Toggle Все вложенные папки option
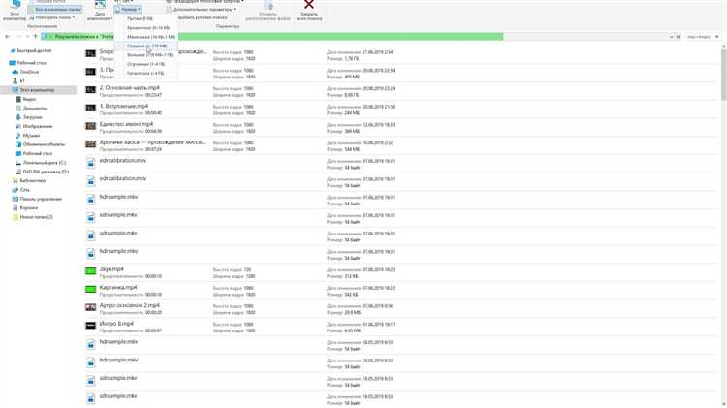The width and height of the screenshot is (727, 408). point(54,10)
